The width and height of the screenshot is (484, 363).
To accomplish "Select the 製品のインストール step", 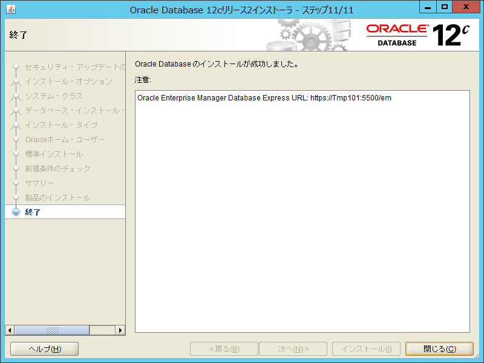I will click(x=57, y=198).
